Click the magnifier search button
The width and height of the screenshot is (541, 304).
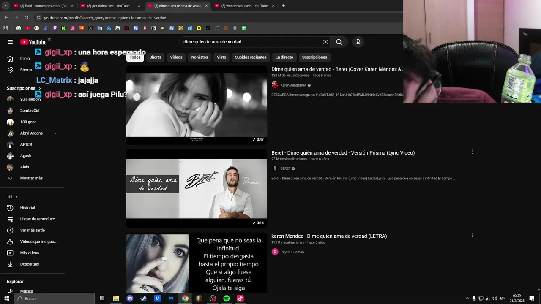[339, 42]
